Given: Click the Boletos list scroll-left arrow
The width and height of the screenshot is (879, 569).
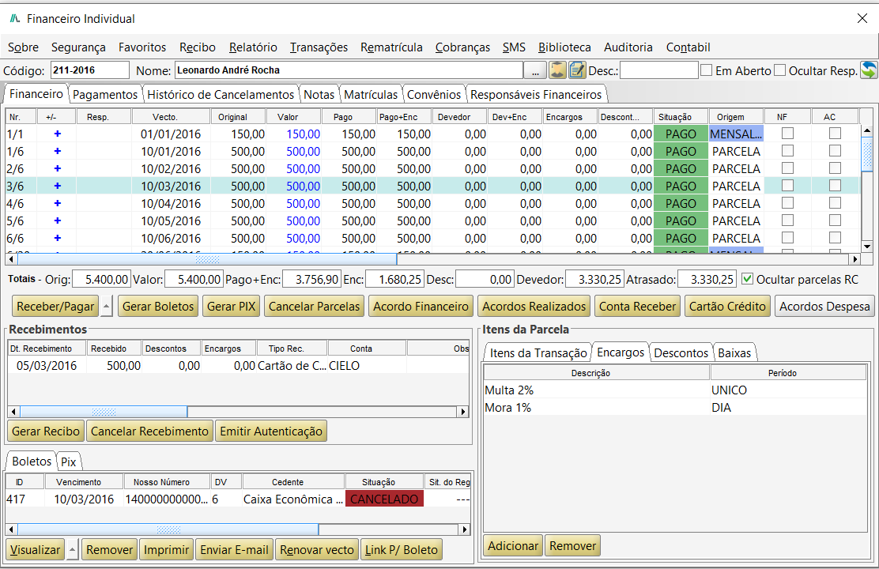Looking at the screenshot, I should [11, 529].
